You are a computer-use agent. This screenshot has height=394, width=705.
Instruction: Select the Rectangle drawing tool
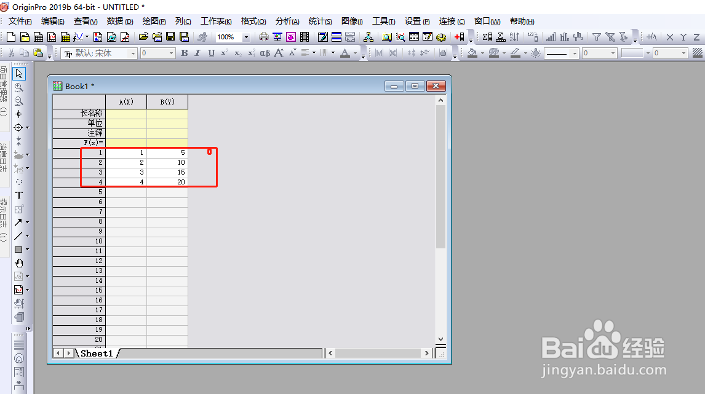pyautogui.click(x=18, y=250)
